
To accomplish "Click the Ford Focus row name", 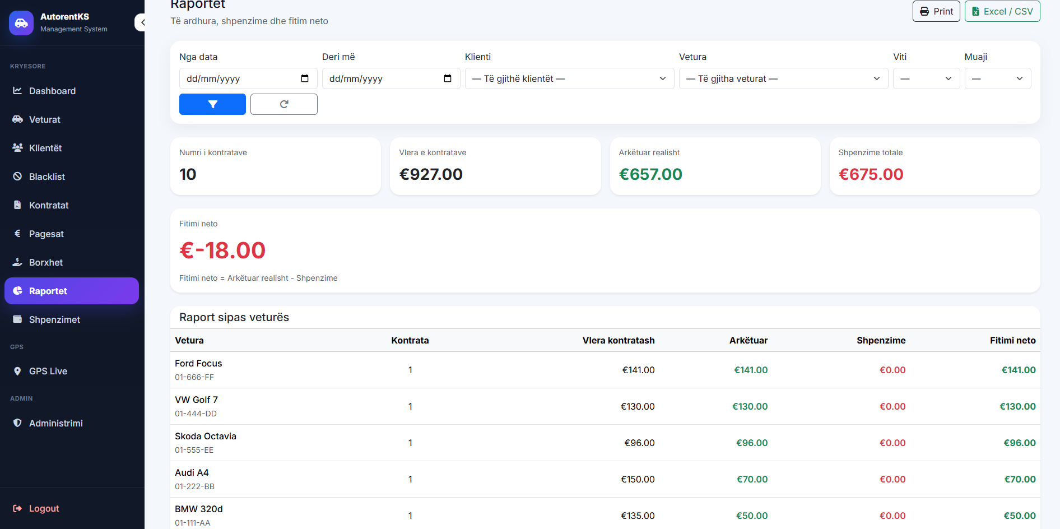I will 198,363.
